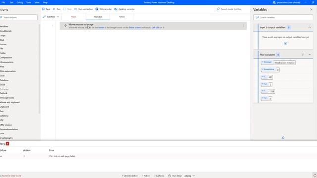
Task: Open the Edit menu
Action: [11, 2]
